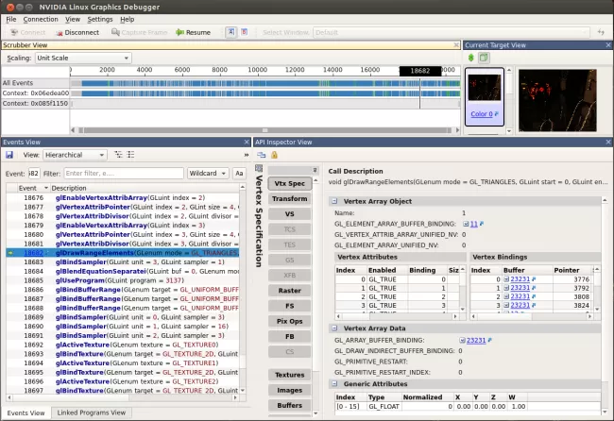
Task: Select the Color 0 thumbnail
Action: click(485, 96)
